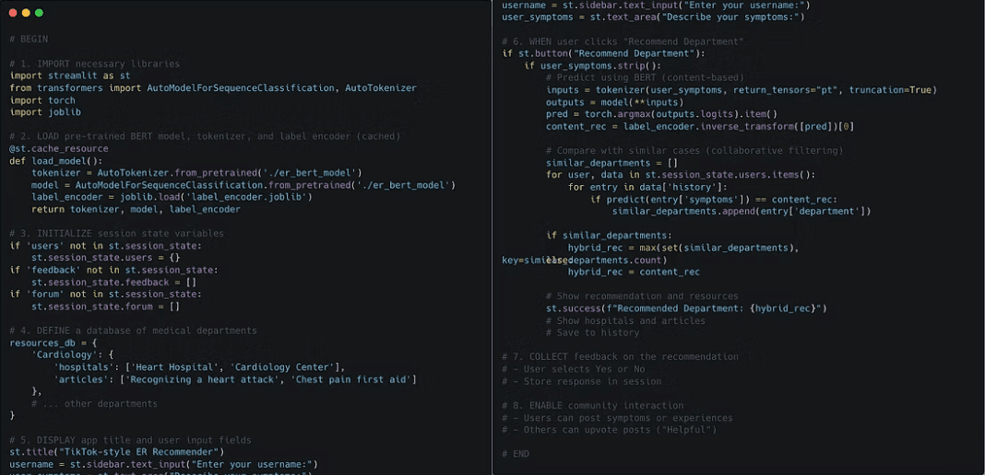This screenshot has width=985, height=475.
Task: Select the 'st.session_state.users = {}' line
Action: pos(106,258)
